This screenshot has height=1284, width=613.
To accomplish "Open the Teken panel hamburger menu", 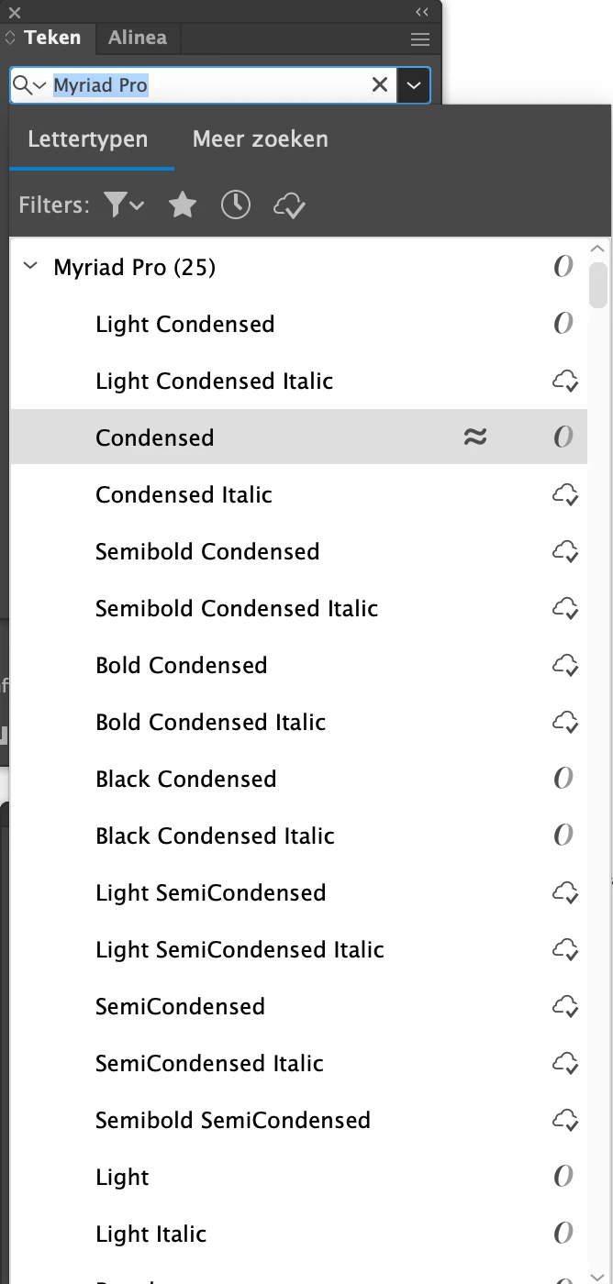I will coord(420,39).
